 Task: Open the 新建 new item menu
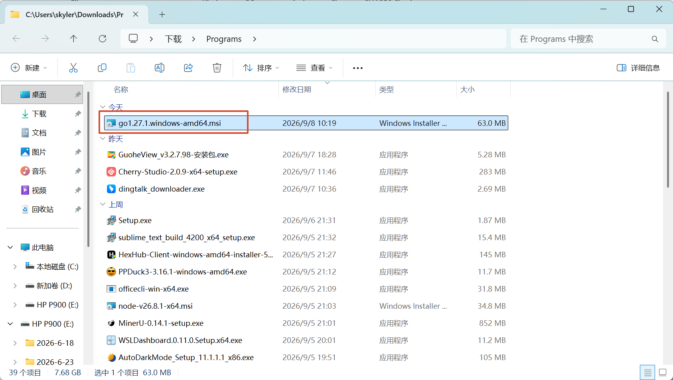point(29,68)
